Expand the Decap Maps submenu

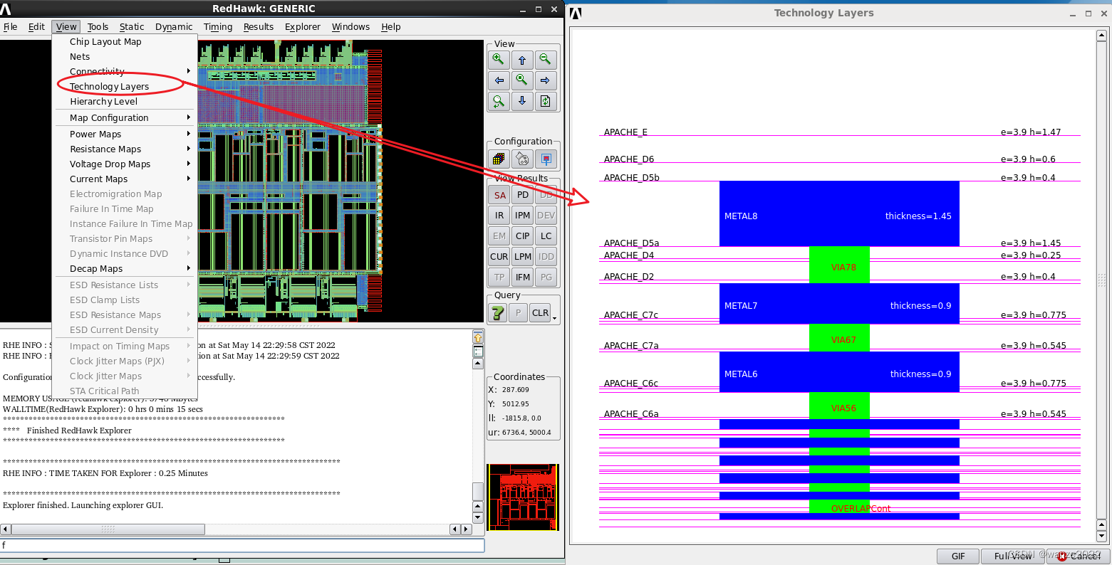[x=125, y=268]
